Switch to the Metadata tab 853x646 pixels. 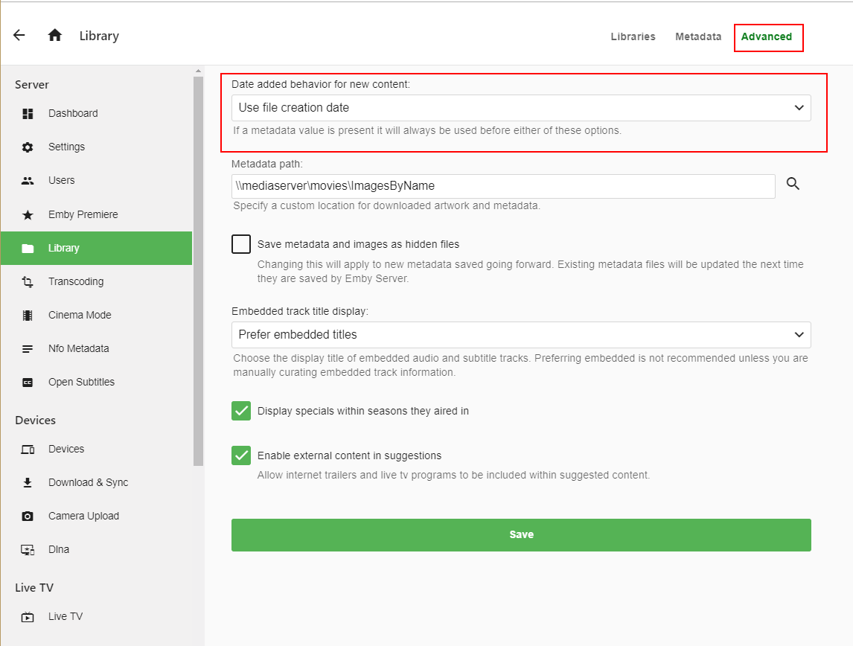click(698, 36)
